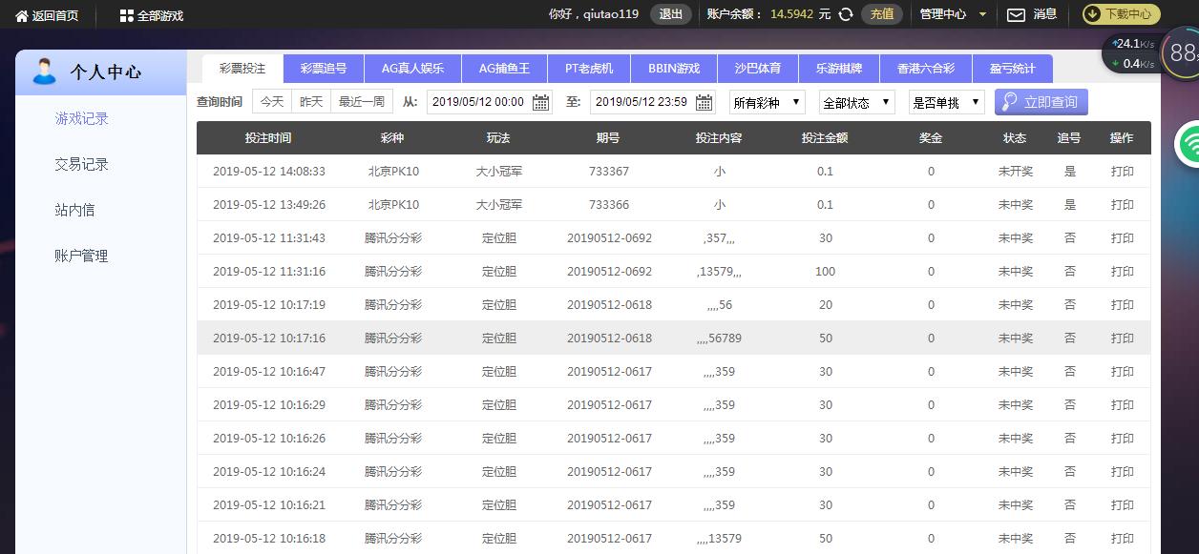This screenshot has height=554, width=1199.
Task: Select the 今天 time range option
Action: pyautogui.click(x=272, y=102)
